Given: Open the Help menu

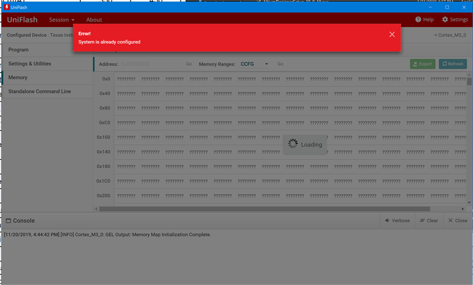Looking at the screenshot, I should 425,20.
